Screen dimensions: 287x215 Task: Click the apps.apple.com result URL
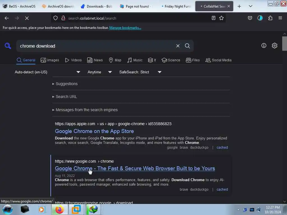pos(113,124)
